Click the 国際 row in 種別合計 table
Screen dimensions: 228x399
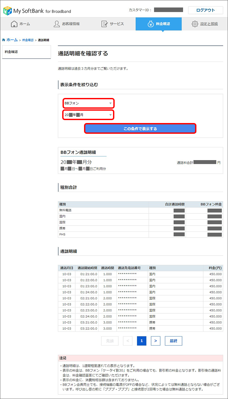point(140,222)
